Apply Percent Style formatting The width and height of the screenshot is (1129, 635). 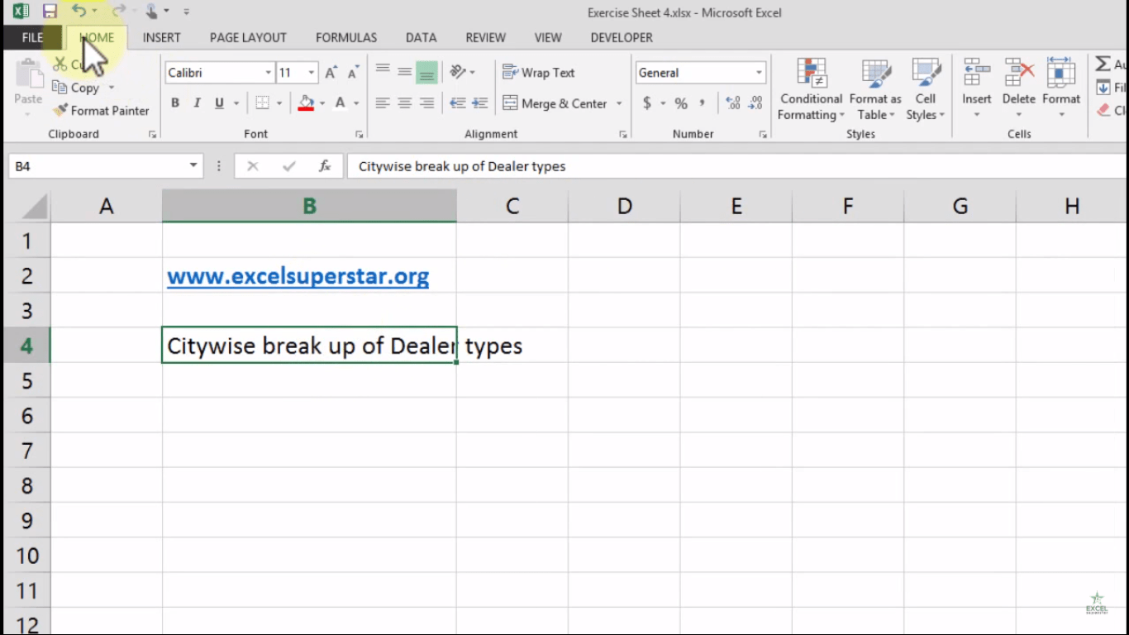tap(680, 103)
